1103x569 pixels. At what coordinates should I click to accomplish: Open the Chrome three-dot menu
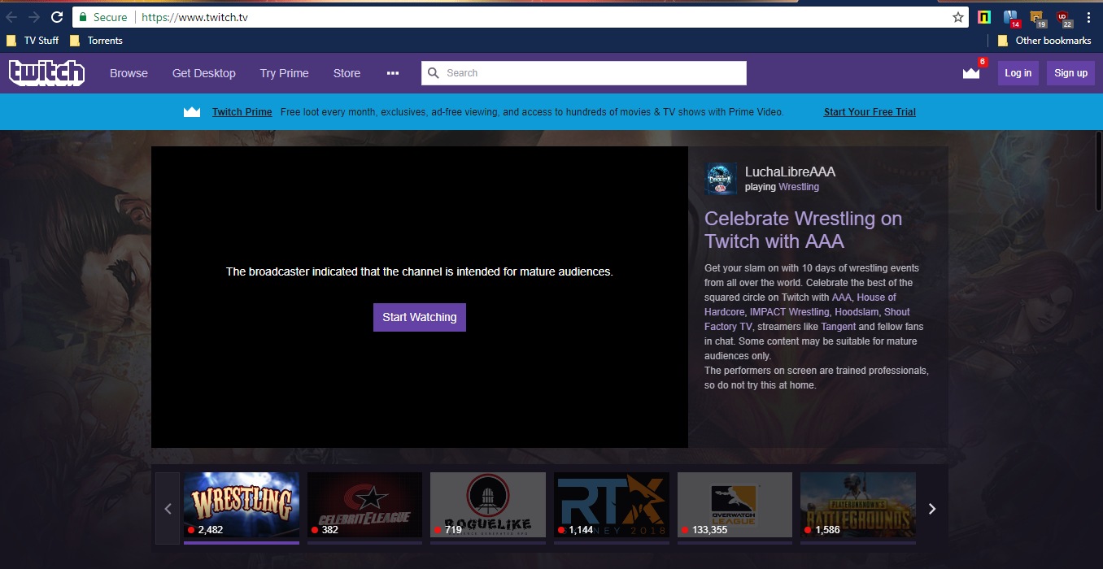pyautogui.click(x=1088, y=17)
